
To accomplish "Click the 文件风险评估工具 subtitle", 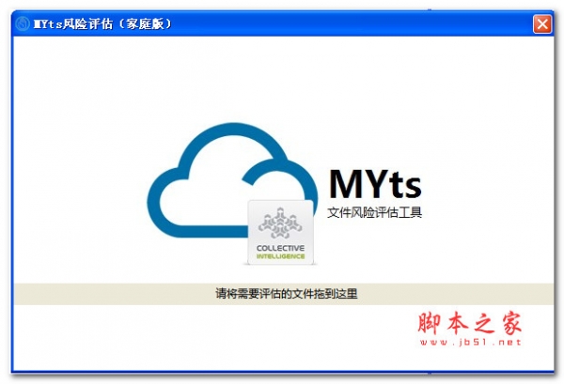I will click(374, 212).
